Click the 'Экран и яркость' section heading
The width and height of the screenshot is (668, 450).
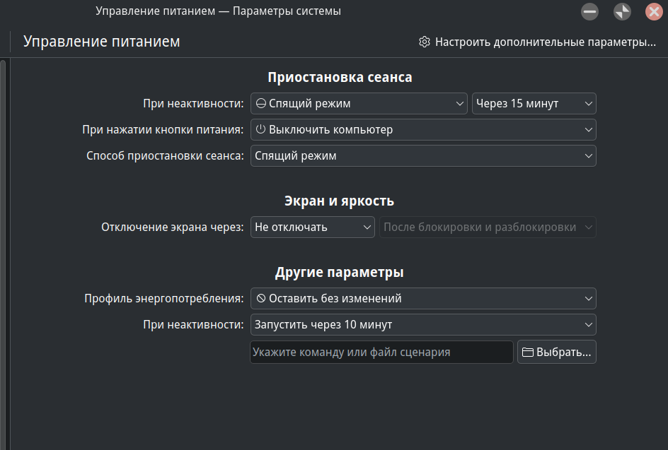pyautogui.click(x=339, y=201)
